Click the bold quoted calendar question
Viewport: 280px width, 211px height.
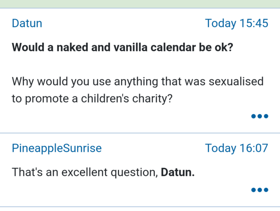point(122,48)
